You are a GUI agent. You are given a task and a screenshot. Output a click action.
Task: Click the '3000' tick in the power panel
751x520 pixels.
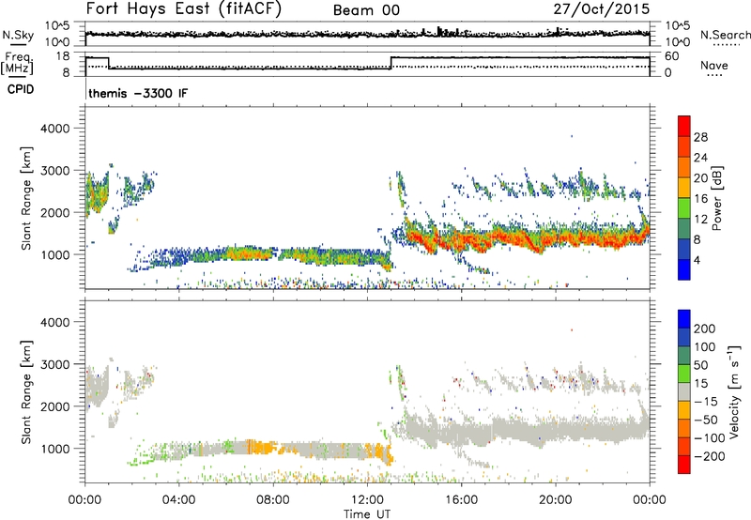54,171
